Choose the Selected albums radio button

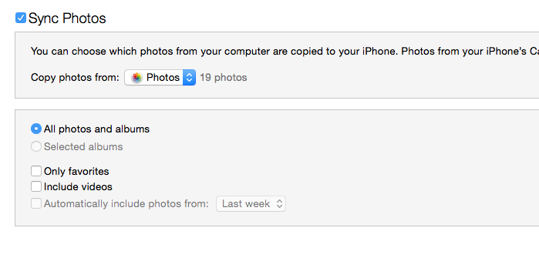click(36, 146)
